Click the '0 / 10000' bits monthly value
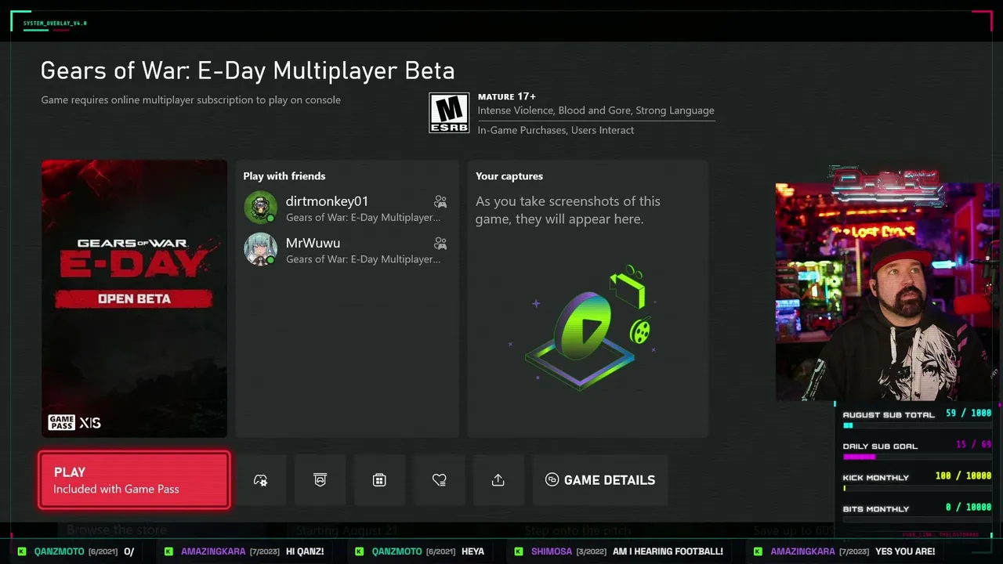This screenshot has height=564, width=1003. click(969, 507)
